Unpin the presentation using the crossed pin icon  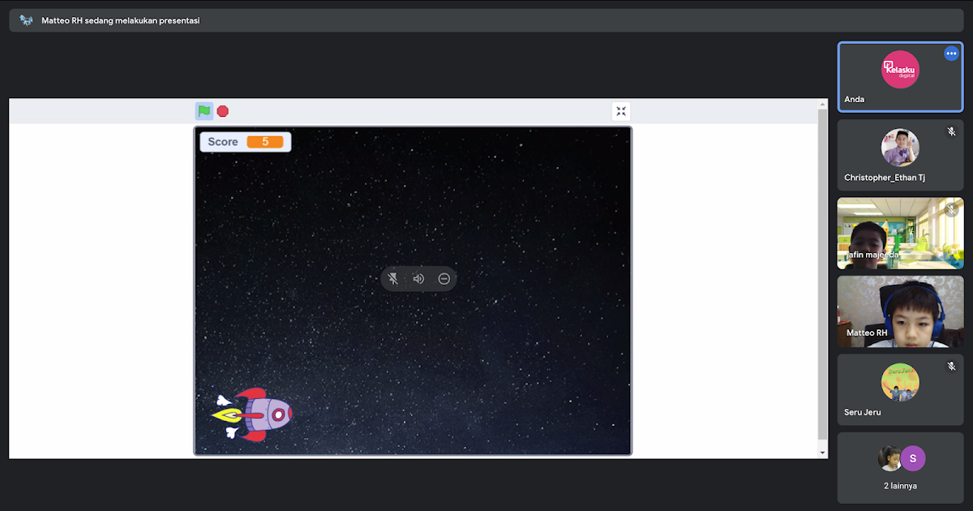pyautogui.click(x=392, y=278)
